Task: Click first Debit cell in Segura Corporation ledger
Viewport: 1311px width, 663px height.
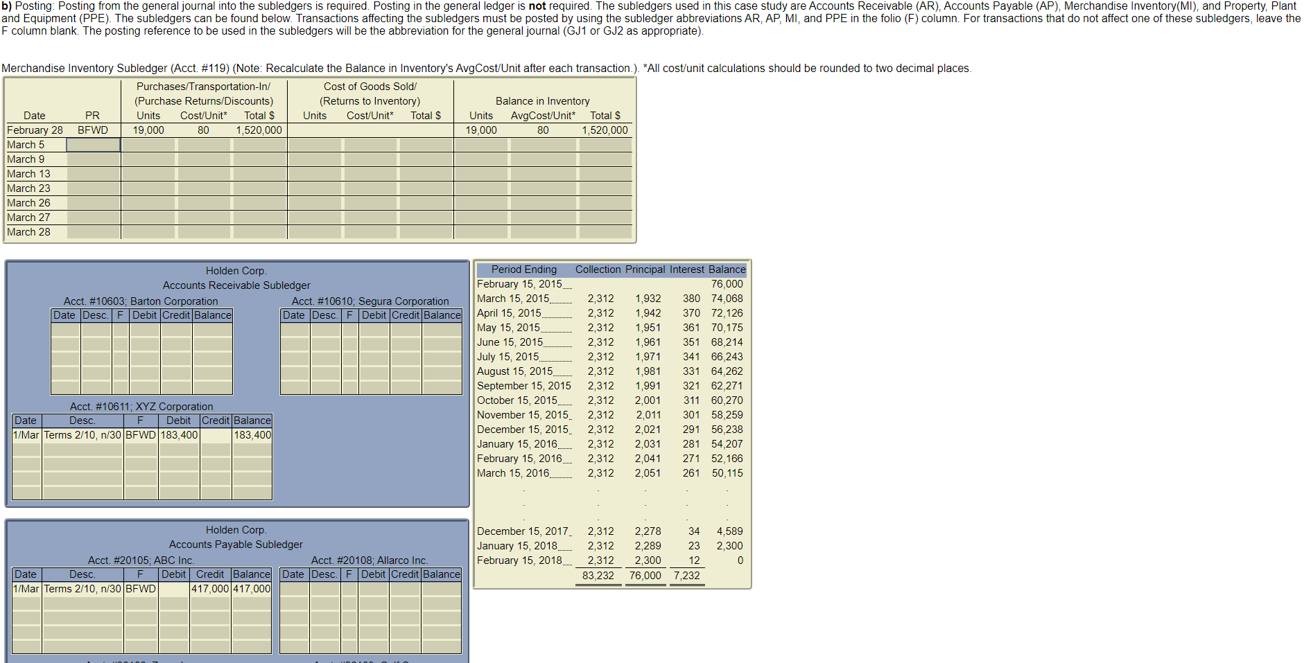Action: point(374,329)
